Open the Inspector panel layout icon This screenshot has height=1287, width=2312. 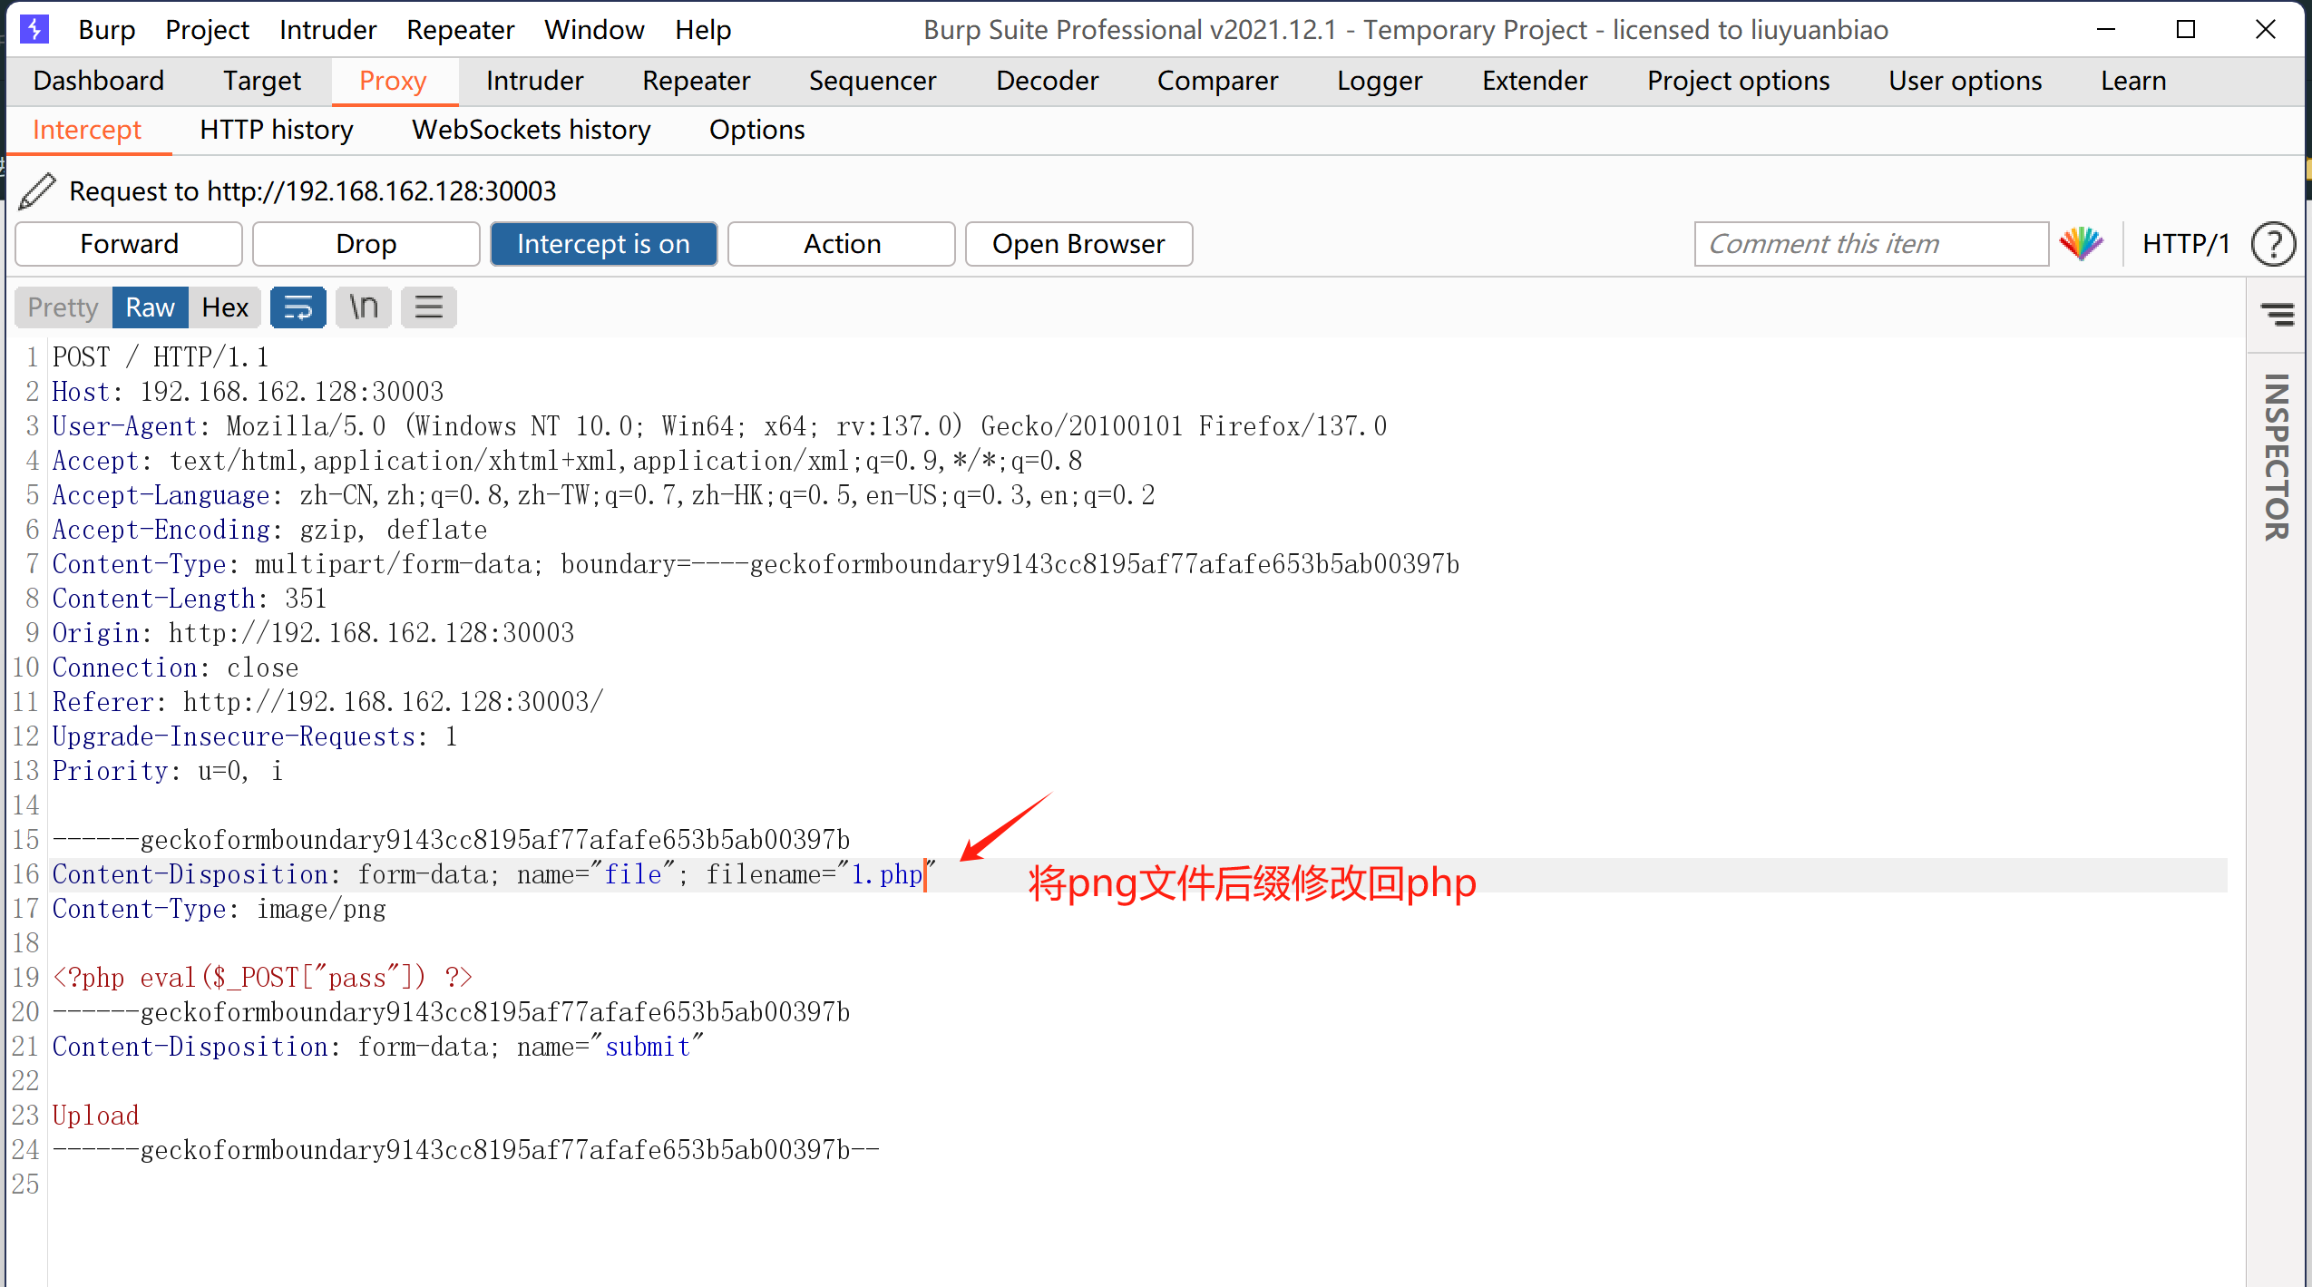[2277, 314]
